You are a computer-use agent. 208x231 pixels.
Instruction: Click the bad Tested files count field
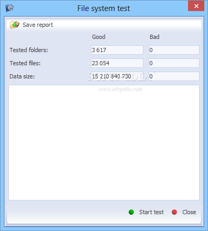click(174, 63)
